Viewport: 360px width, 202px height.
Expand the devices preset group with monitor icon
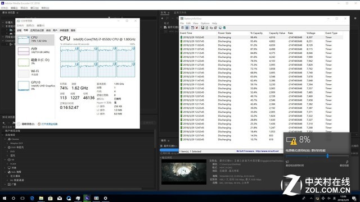tap(5, 168)
